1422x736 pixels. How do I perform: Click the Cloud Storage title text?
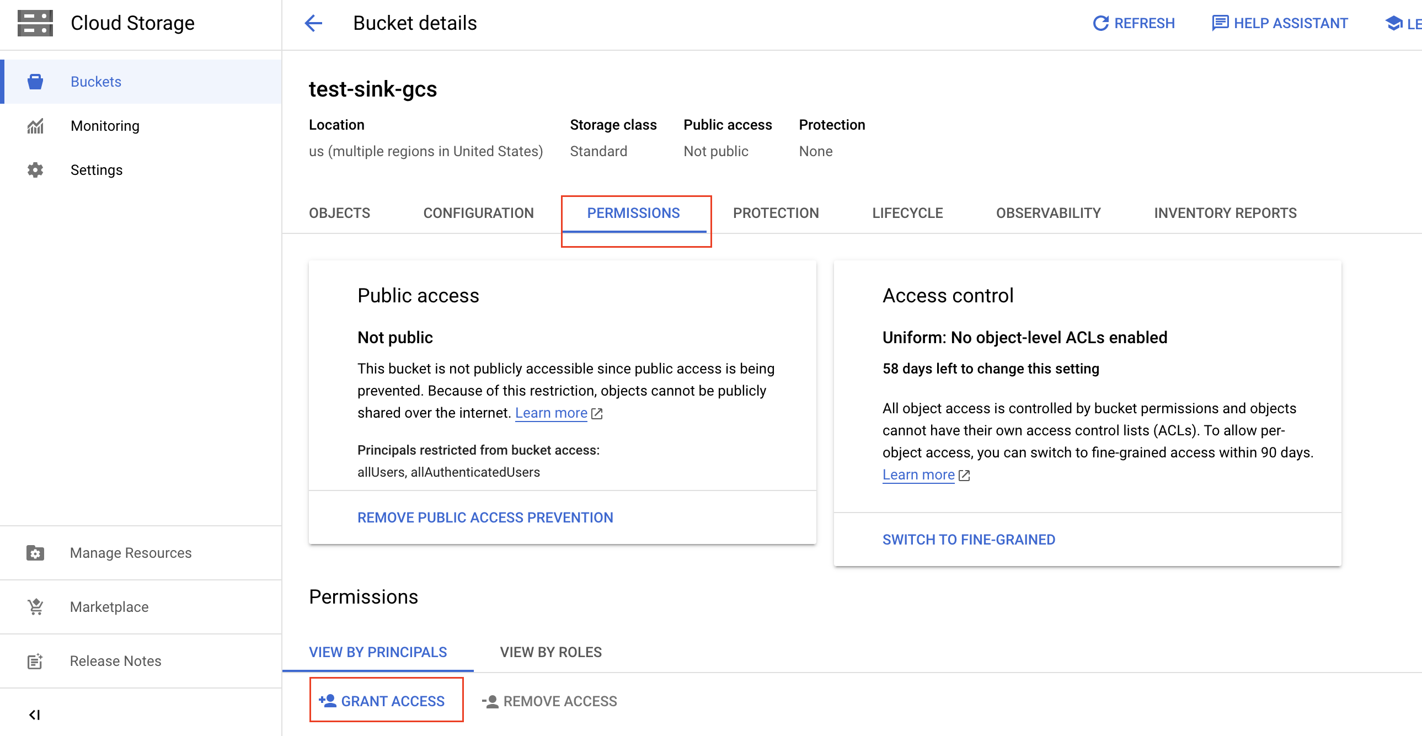[x=132, y=23]
